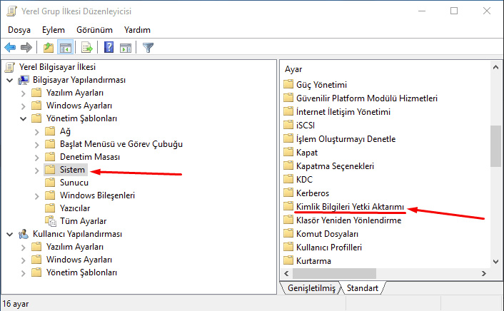Switch to the Genişletilmiş tab
This screenshot has width=504, height=311.
pos(311,288)
